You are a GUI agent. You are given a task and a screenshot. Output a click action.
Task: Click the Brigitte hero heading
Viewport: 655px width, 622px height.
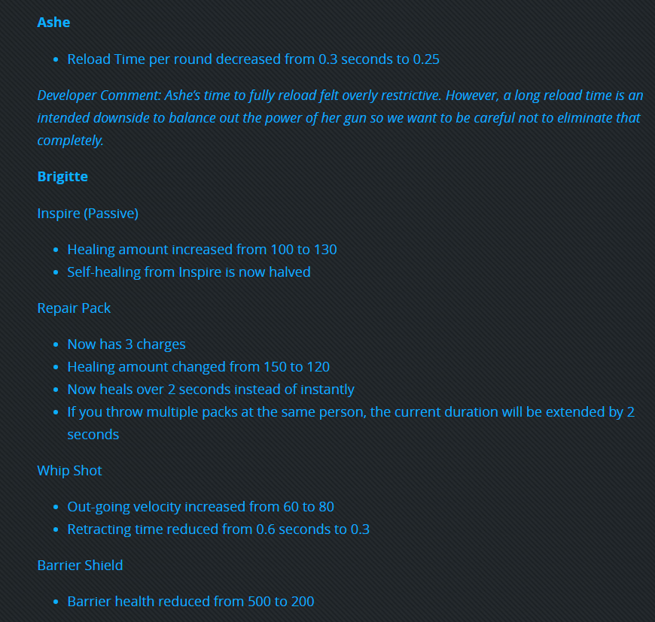click(x=62, y=177)
